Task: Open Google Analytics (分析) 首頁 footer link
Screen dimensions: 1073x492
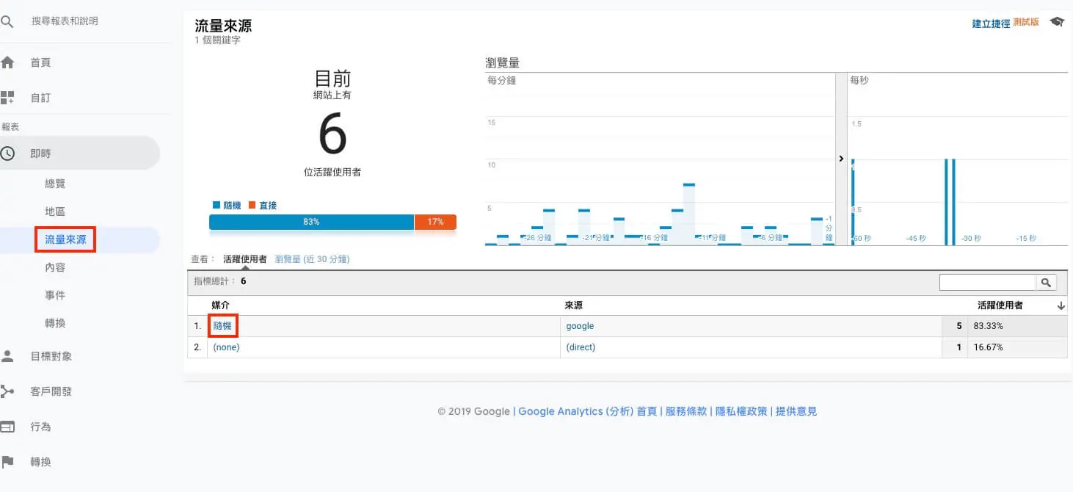Action: pos(587,411)
